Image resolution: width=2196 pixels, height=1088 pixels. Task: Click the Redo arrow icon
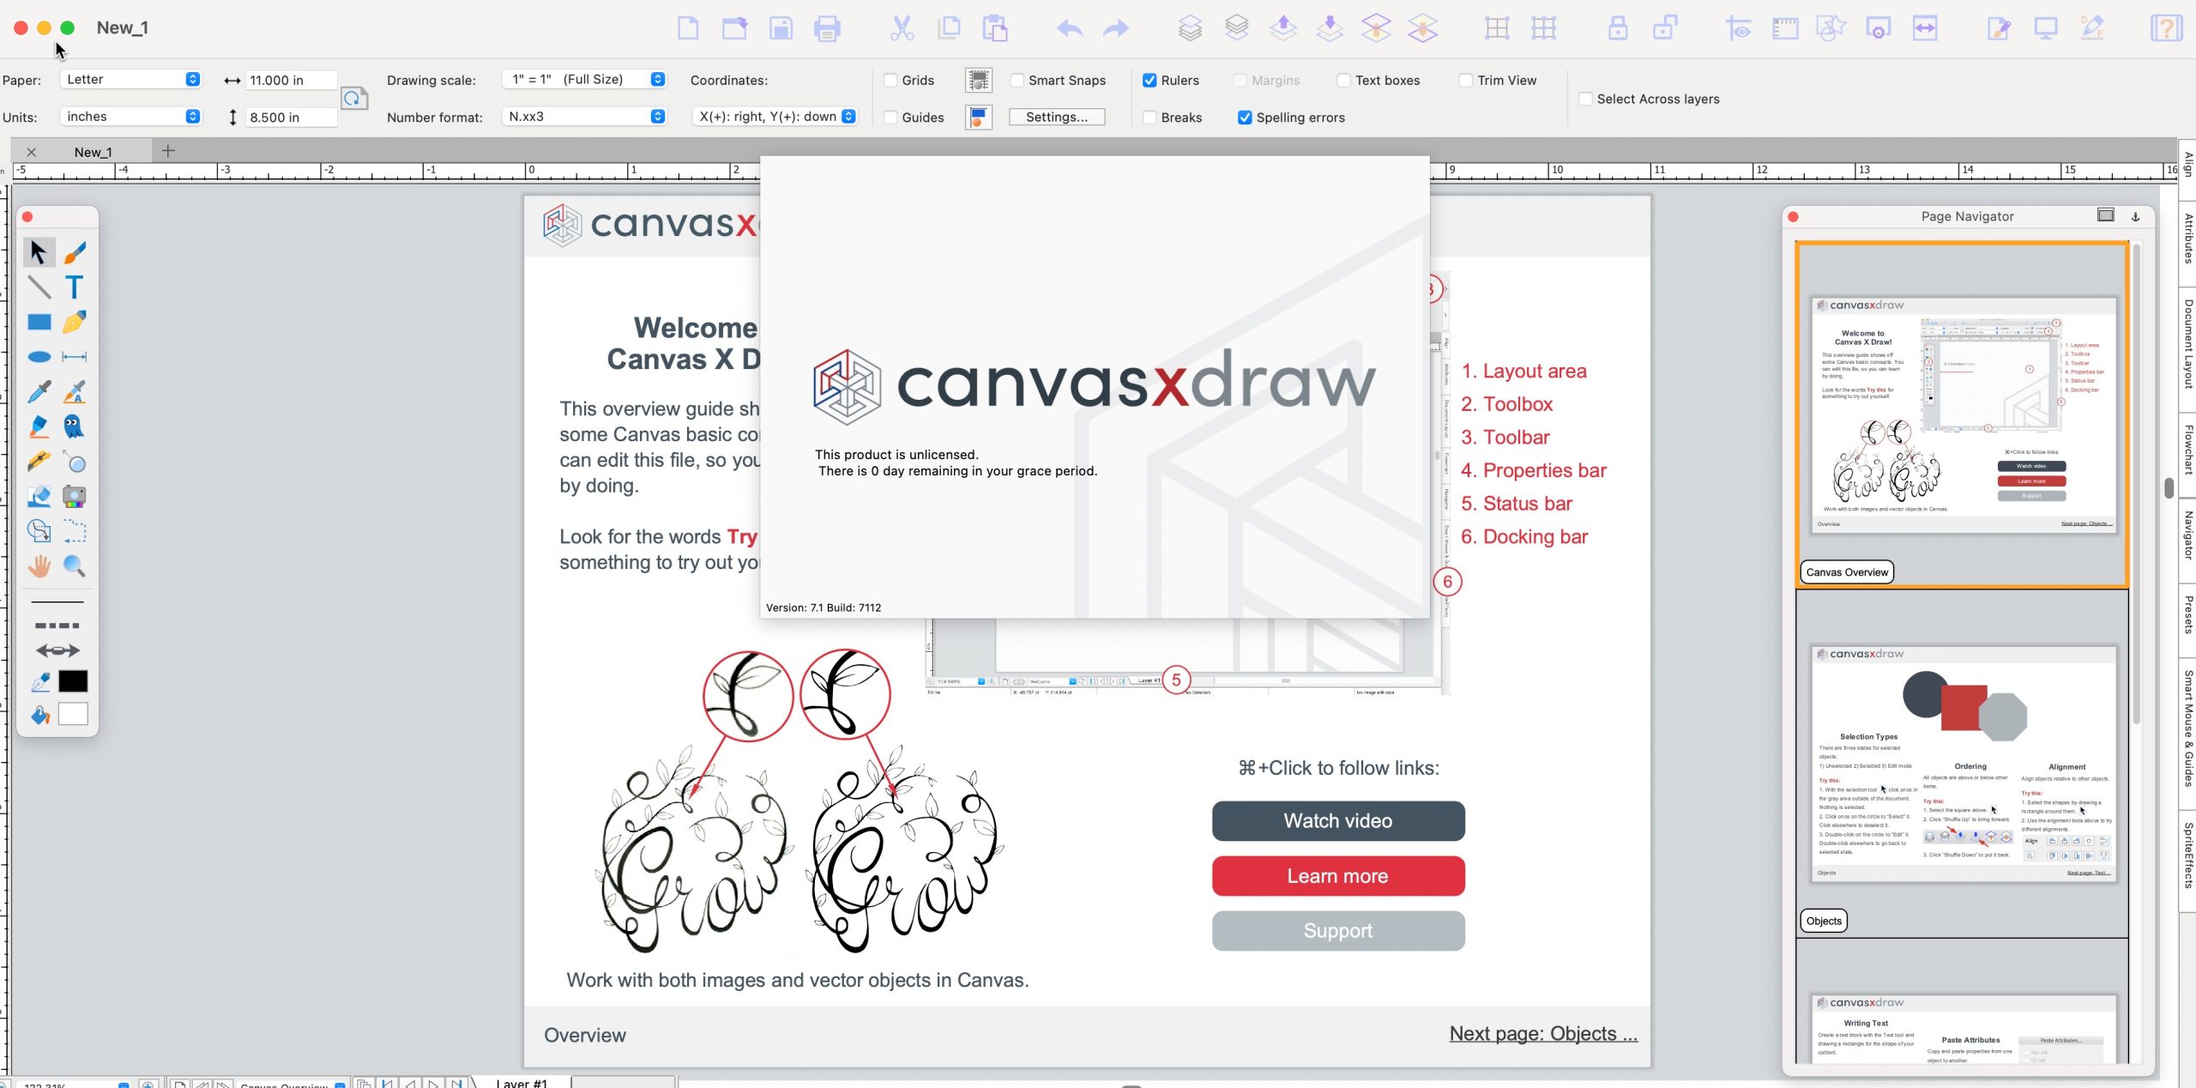1115,28
